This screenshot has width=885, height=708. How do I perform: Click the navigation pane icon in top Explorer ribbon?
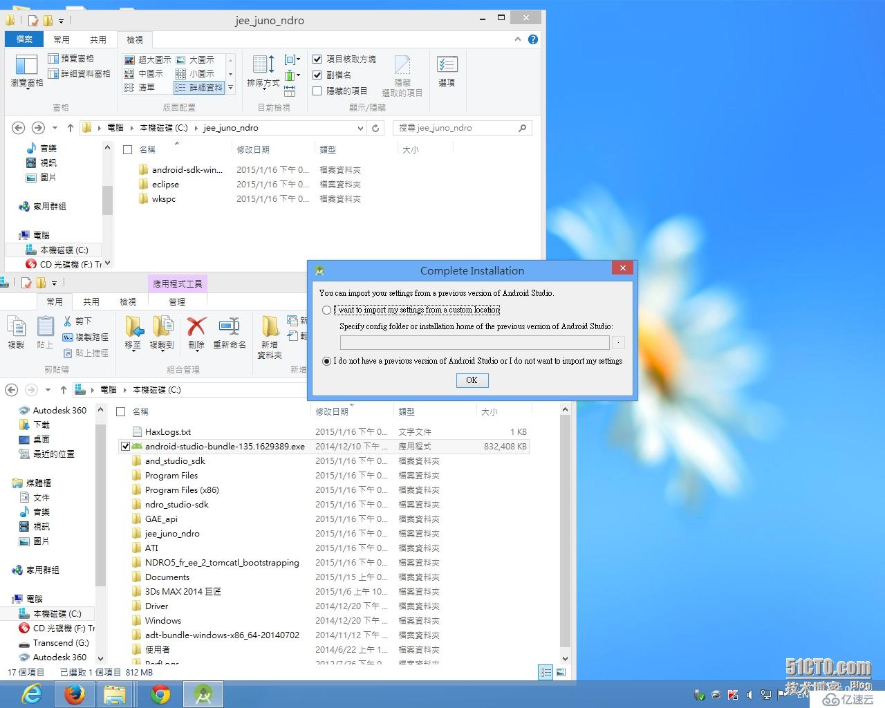pyautogui.click(x=26, y=65)
